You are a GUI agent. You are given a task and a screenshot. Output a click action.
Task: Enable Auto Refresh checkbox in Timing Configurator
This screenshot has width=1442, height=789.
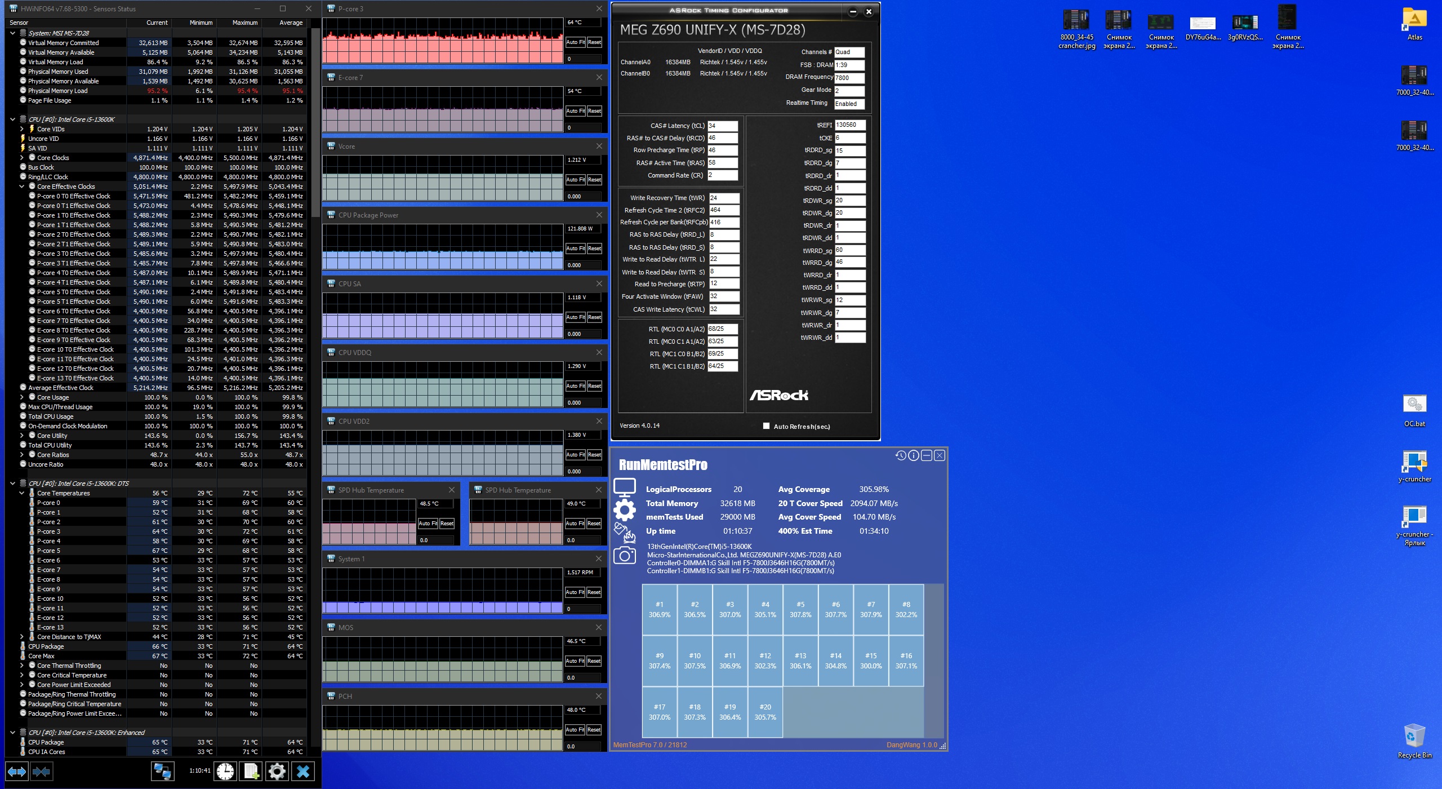click(766, 426)
